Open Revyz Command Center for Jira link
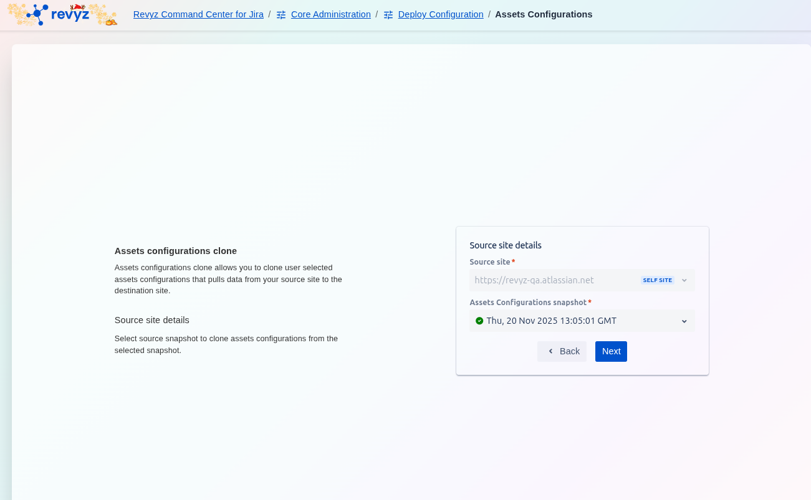The image size is (811, 500). pos(198,14)
